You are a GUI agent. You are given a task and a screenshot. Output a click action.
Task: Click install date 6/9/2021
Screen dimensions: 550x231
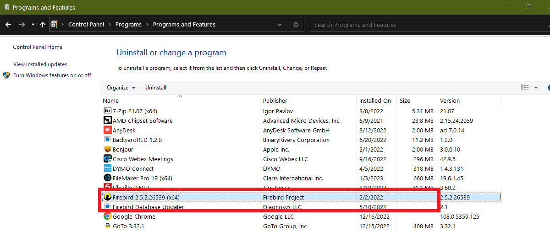(x=372, y=121)
